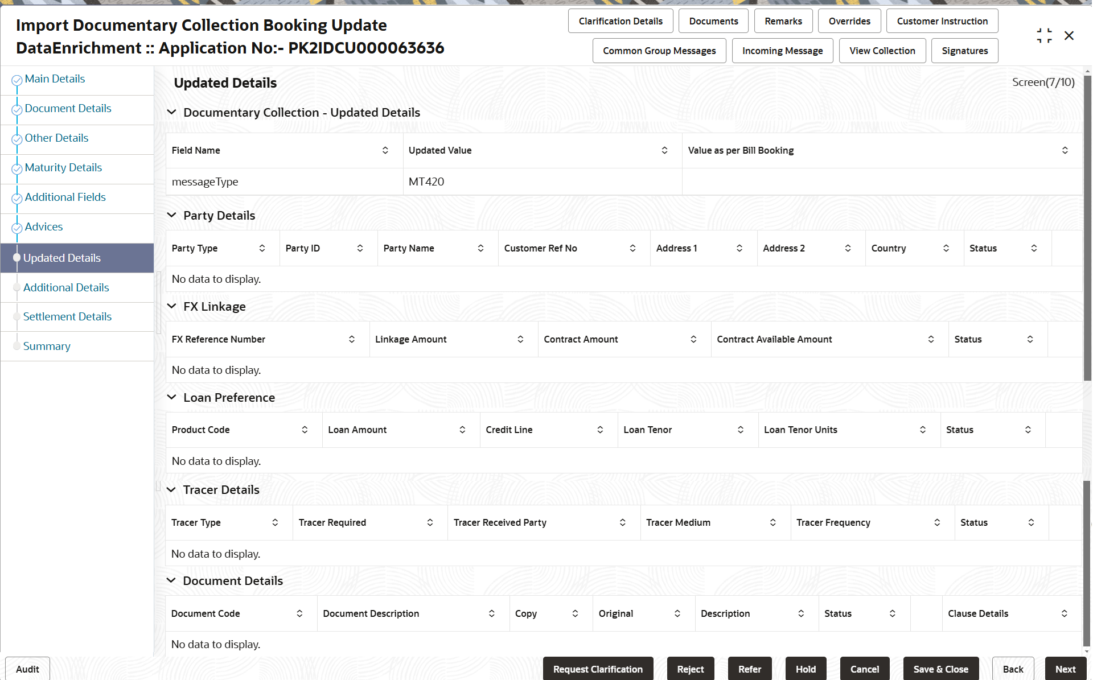Image resolution: width=1093 pixels, height=680 pixels.
Task: Click the Save & Close button
Action: 940,669
